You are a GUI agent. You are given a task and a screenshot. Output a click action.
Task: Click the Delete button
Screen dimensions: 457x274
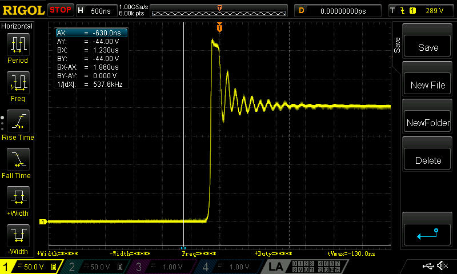(427, 160)
